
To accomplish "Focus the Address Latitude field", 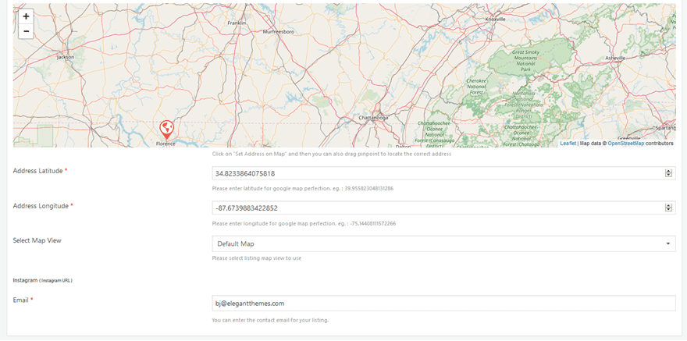I will [x=443, y=173].
